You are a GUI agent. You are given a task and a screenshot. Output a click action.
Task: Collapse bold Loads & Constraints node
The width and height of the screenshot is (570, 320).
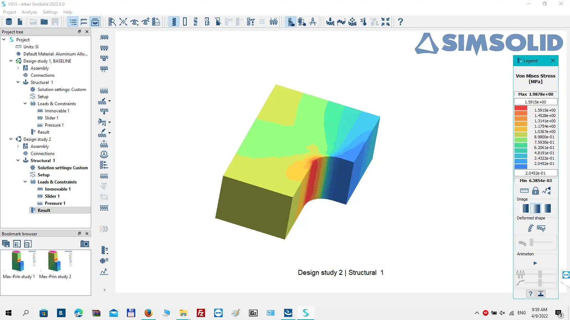coord(25,182)
